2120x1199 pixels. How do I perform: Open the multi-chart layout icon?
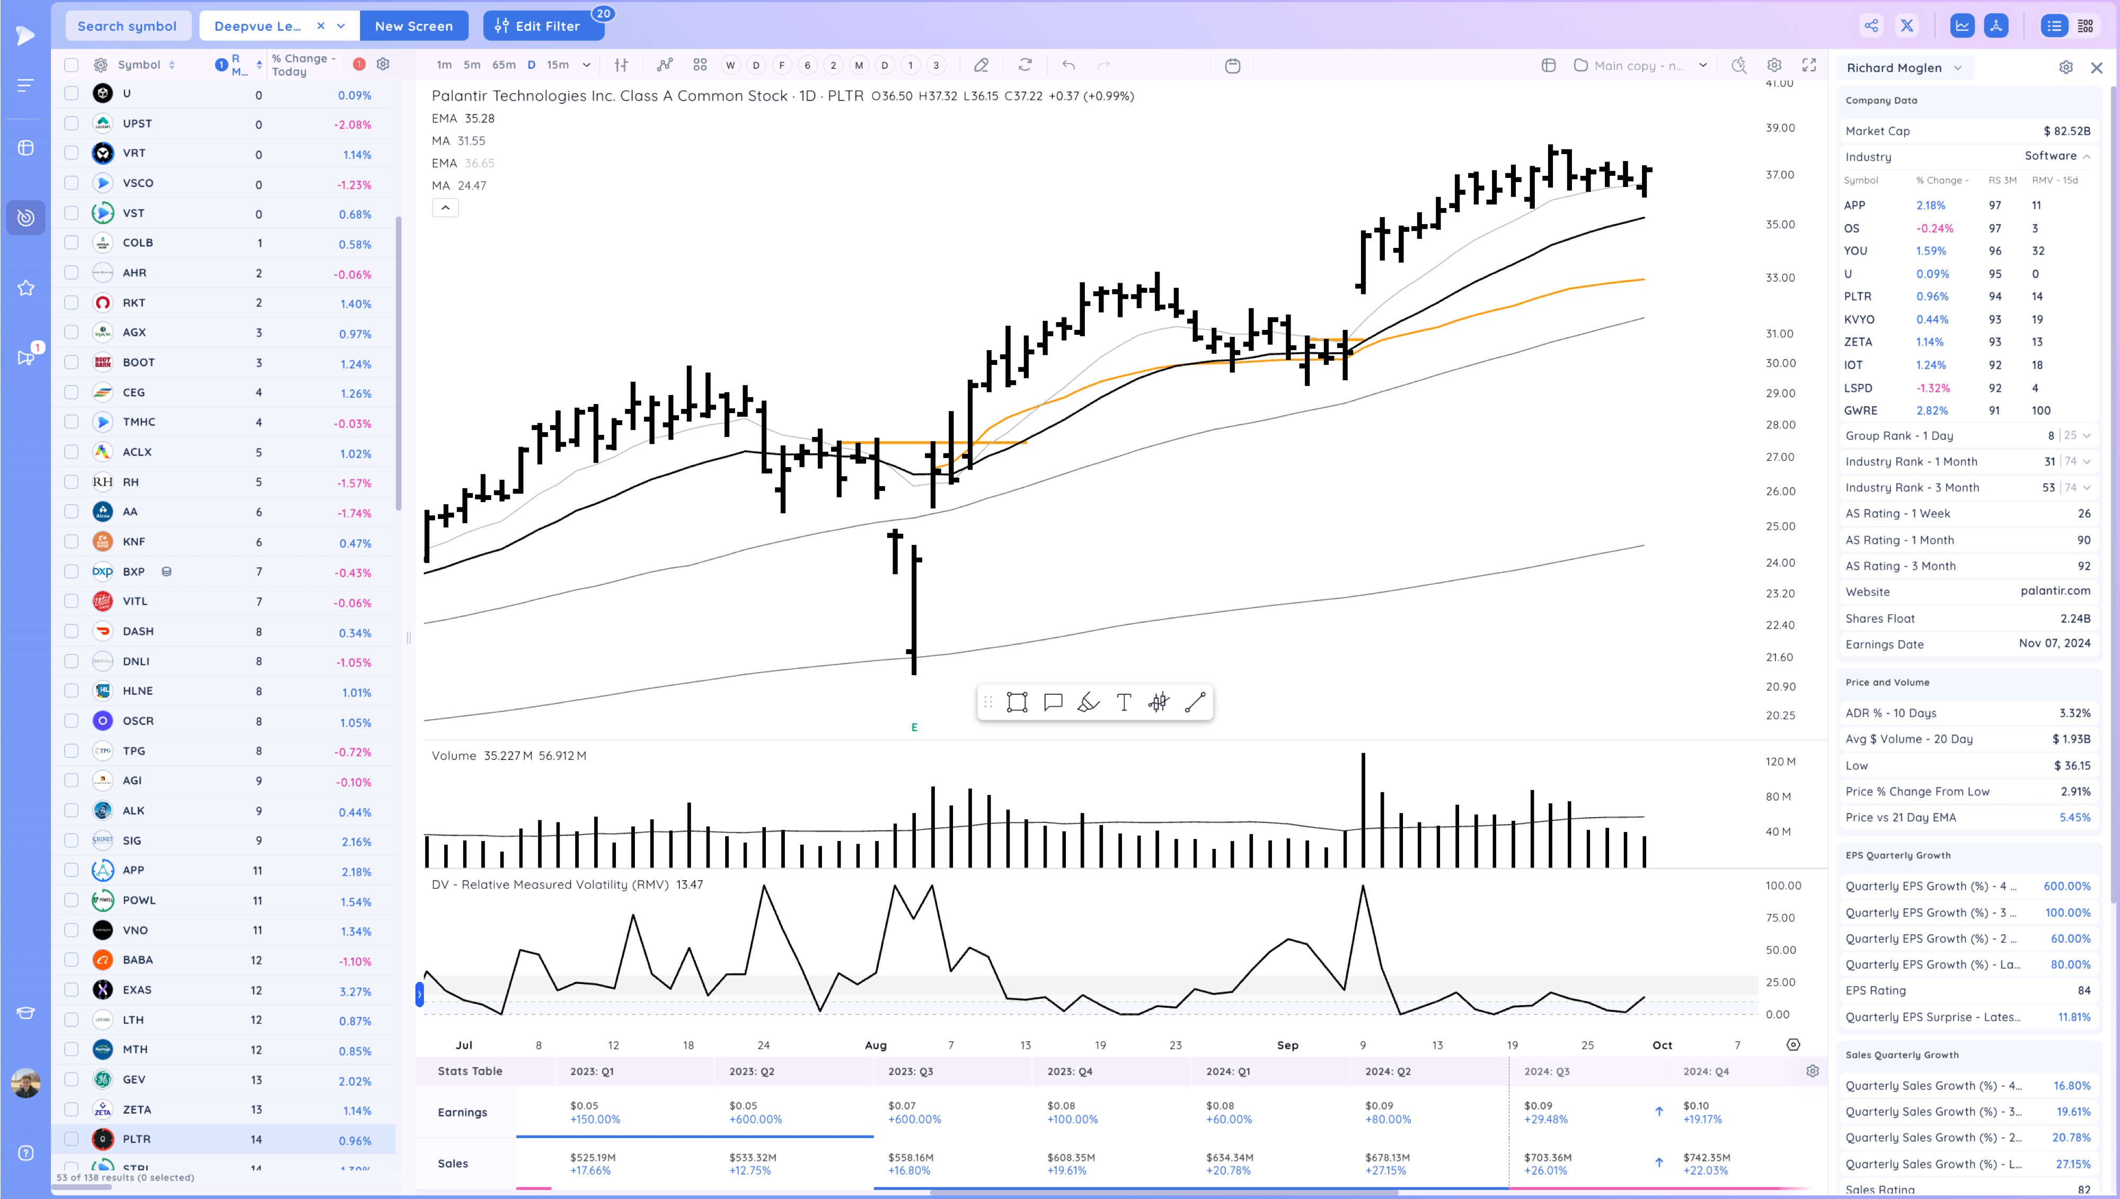tap(700, 65)
